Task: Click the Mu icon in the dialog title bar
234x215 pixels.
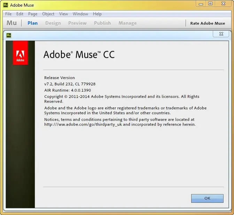Action: pyautogui.click(x=9, y=35)
